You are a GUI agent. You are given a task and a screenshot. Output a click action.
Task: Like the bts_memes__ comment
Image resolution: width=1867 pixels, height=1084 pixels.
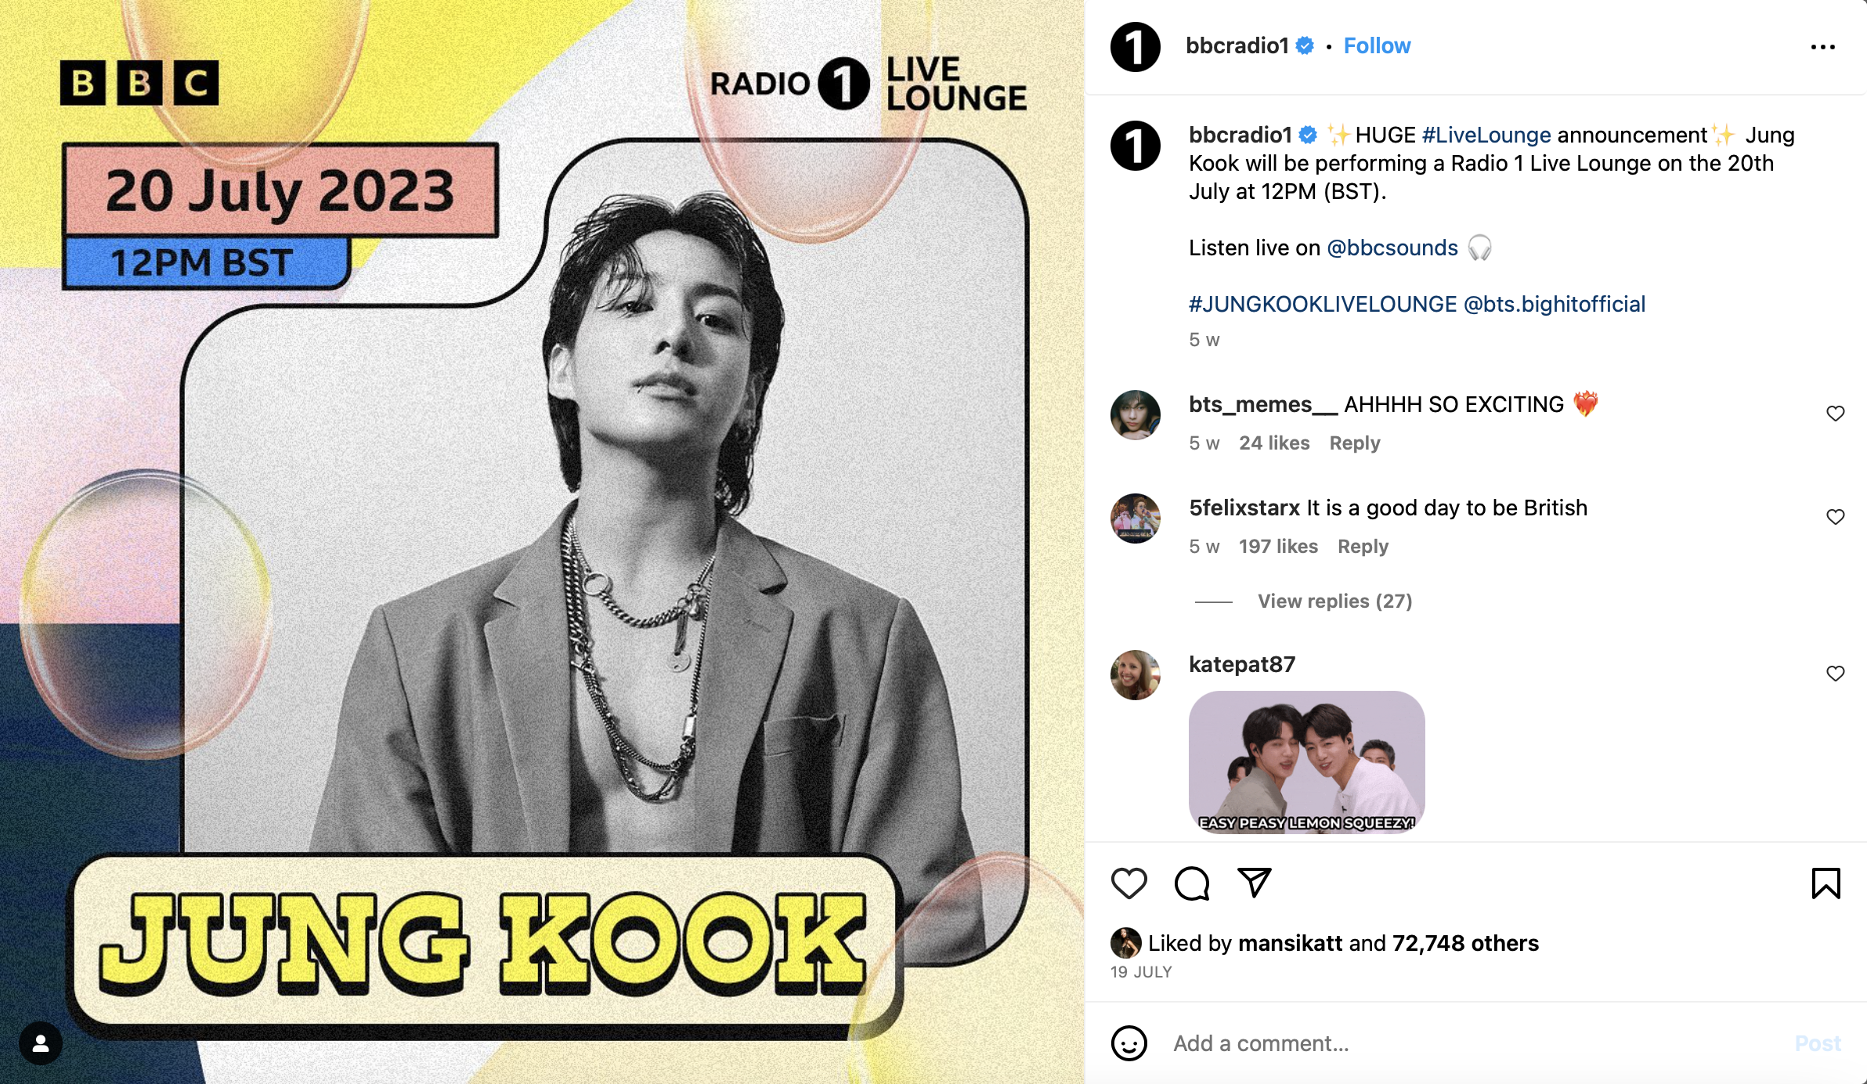click(1836, 414)
